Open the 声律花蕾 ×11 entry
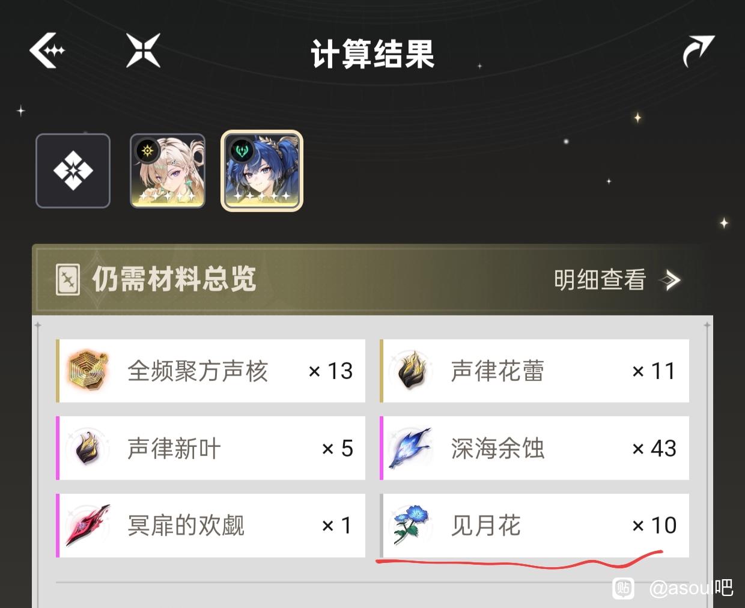This screenshot has height=608, width=745. (535, 371)
